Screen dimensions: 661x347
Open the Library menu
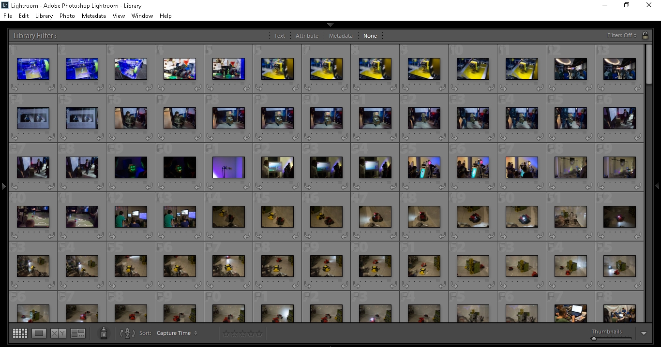coord(44,16)
